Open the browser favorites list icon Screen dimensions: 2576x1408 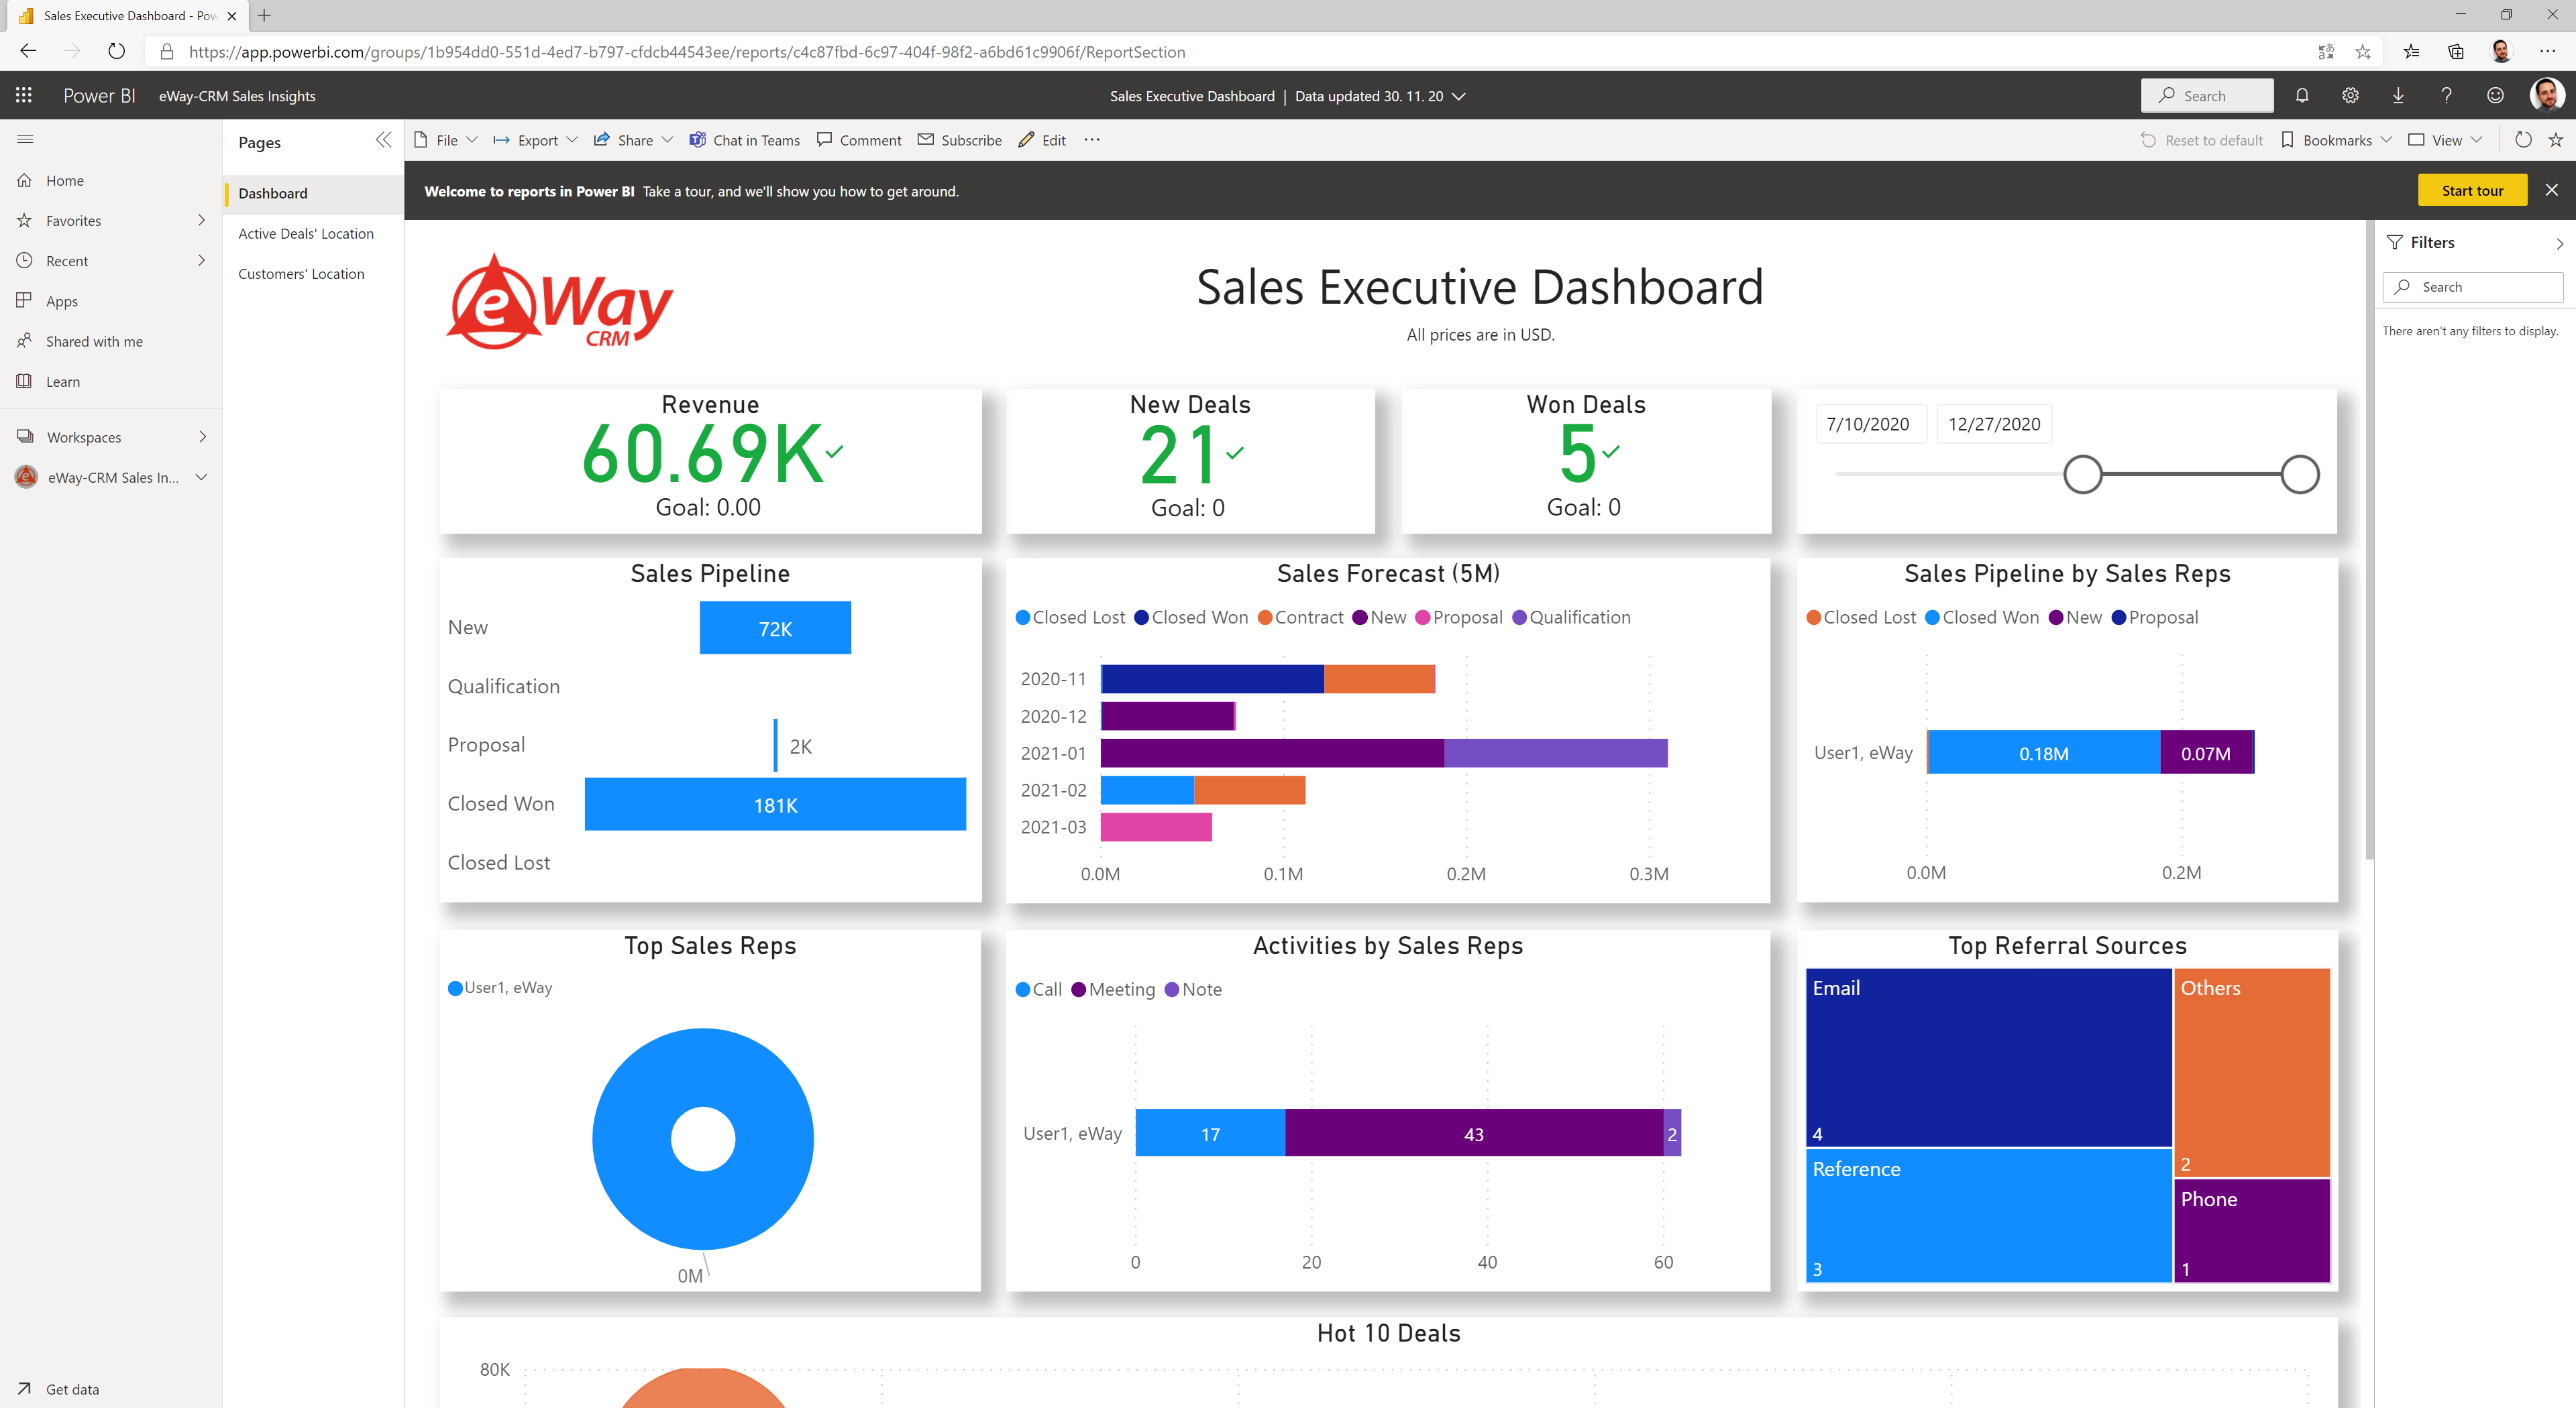point(2411,52)
